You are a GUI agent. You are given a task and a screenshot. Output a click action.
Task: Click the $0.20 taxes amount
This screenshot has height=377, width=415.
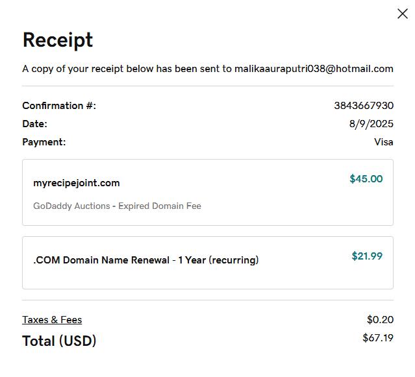(x=380, y=319)
